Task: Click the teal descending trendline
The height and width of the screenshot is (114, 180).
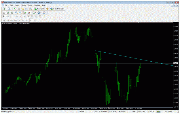Action: click(x=134, y=58)
